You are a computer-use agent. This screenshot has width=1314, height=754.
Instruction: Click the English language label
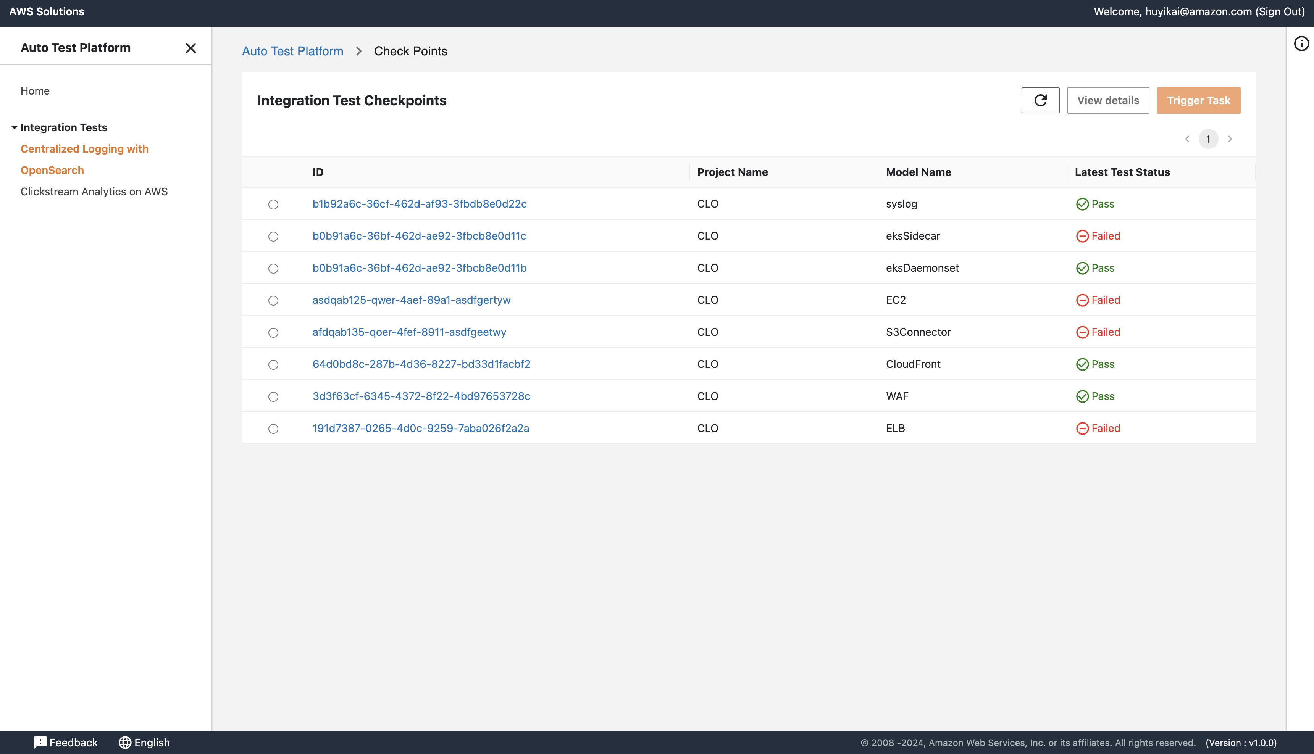[152, 743]
